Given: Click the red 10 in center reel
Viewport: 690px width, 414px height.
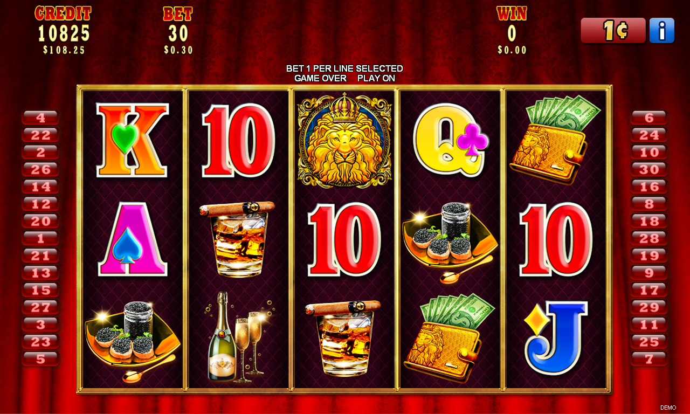Looking at the screenshot, I should 344,239.
